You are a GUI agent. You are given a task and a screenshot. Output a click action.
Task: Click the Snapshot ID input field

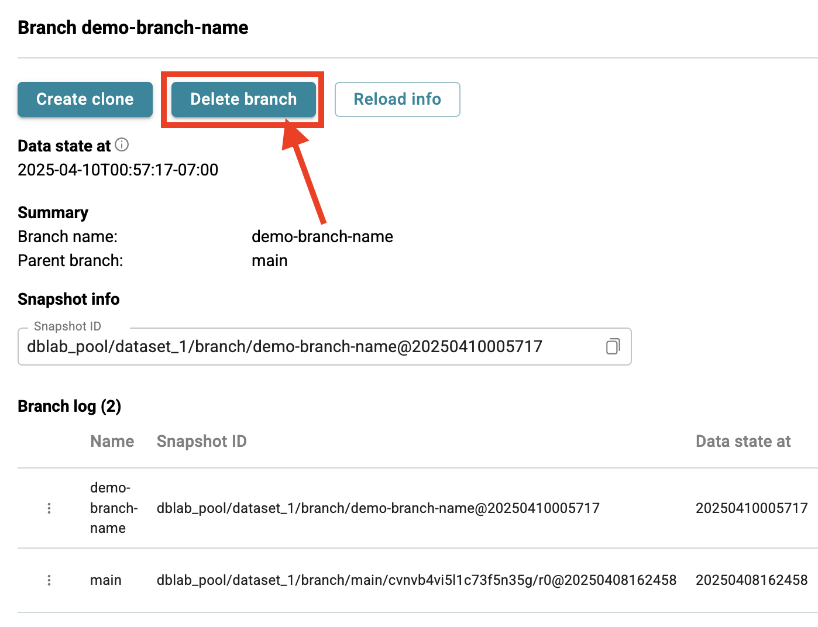pos(325,346)
